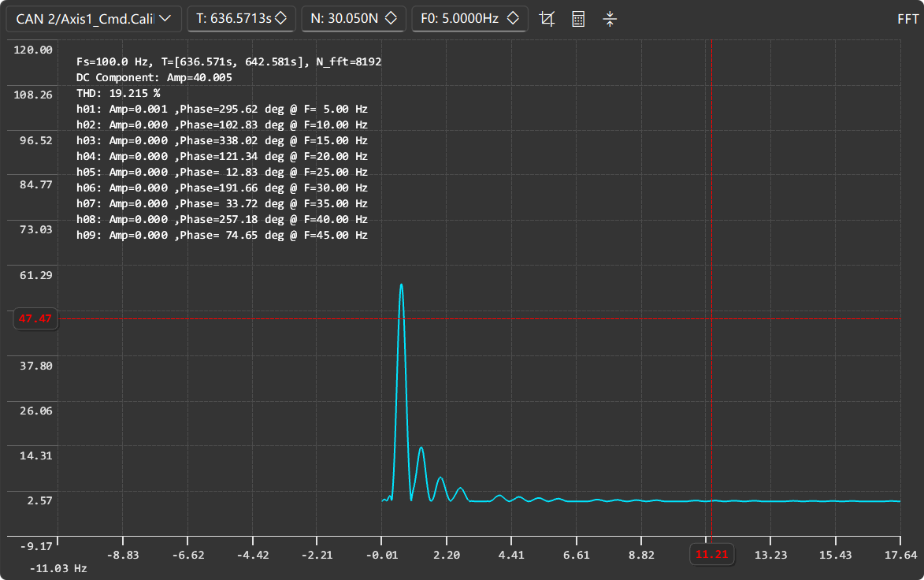This screenshot has width=924, height=580.
Task: Click the -8.83 X-axis tick label
Action: coord(123,556)
